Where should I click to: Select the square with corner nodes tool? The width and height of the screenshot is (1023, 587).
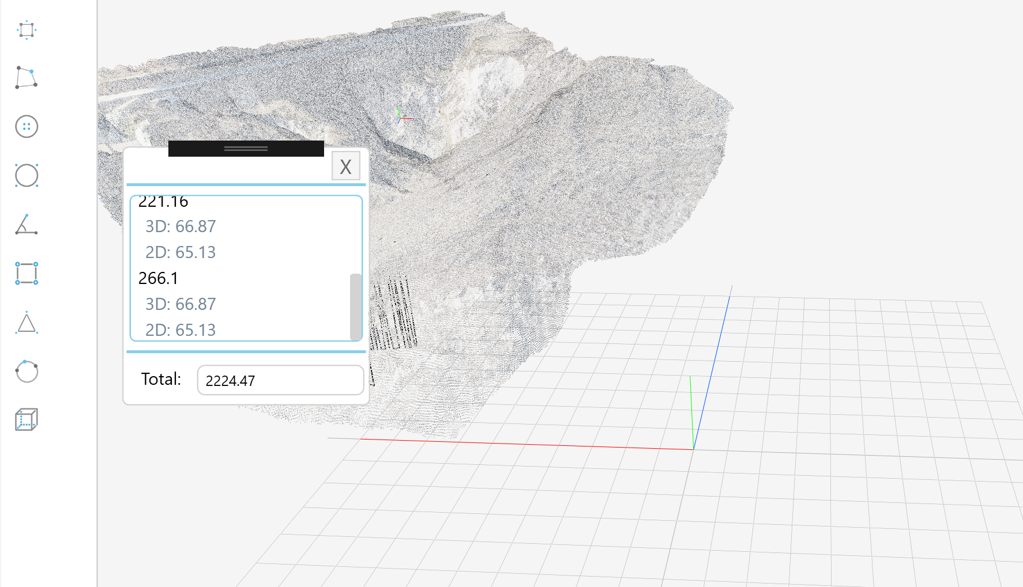(27, 273)
